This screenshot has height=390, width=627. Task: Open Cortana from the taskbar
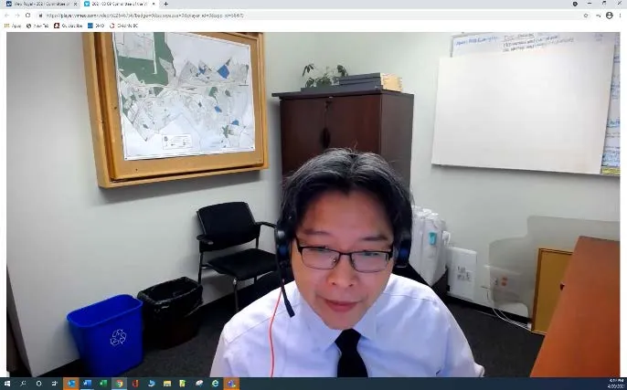click(x=38, y=384)
